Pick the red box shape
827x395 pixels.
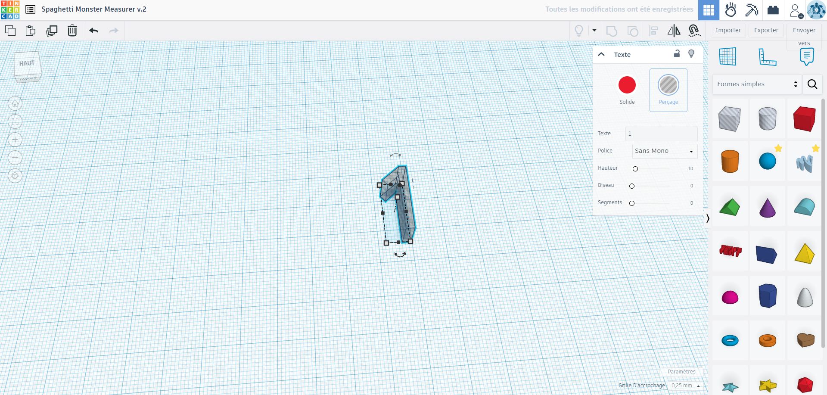[805, 118]
